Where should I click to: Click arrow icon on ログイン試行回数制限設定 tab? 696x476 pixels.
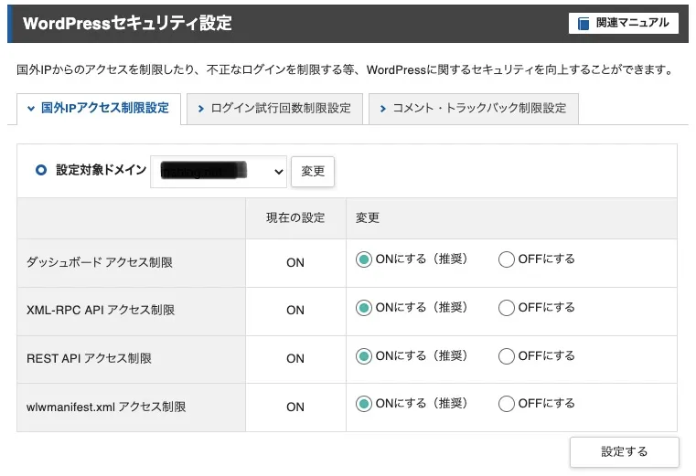click(200, 109)
